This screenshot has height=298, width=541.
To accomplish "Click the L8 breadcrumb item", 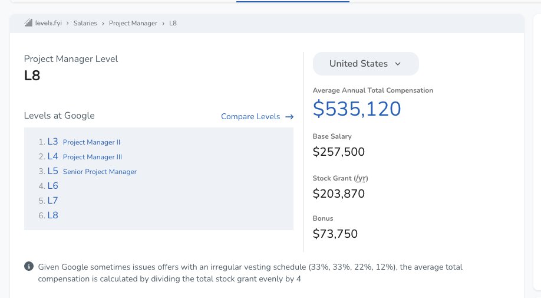I will tap(173, 24).
